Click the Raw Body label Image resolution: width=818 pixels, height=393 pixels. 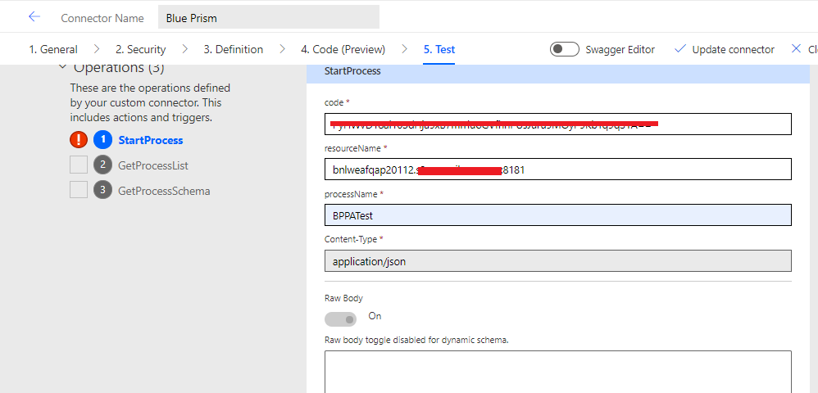[343, 298]
